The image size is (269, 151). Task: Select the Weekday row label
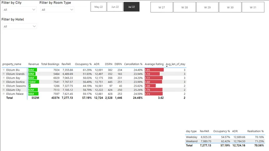point(192,137)
